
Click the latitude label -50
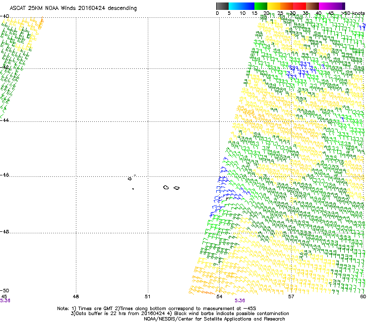click(x=4, y=290)
